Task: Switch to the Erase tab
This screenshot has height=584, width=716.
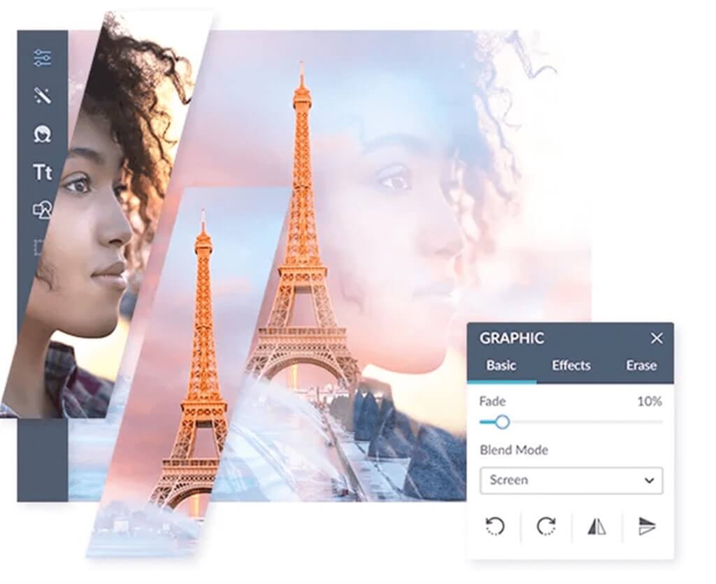Action: pos(641,366)
